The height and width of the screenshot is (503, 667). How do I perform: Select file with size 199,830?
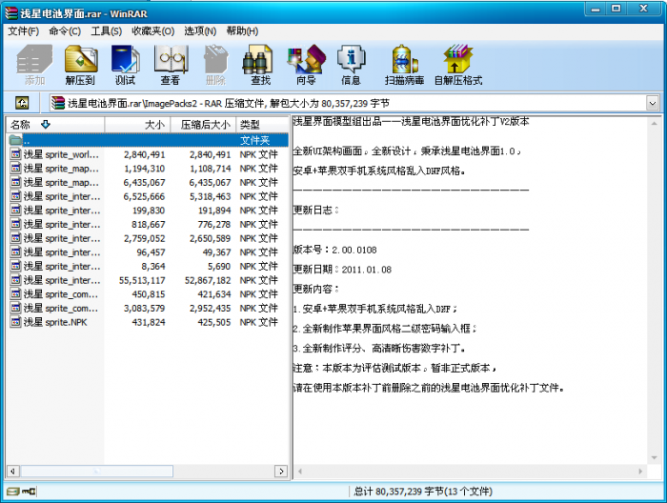[148, 211]
